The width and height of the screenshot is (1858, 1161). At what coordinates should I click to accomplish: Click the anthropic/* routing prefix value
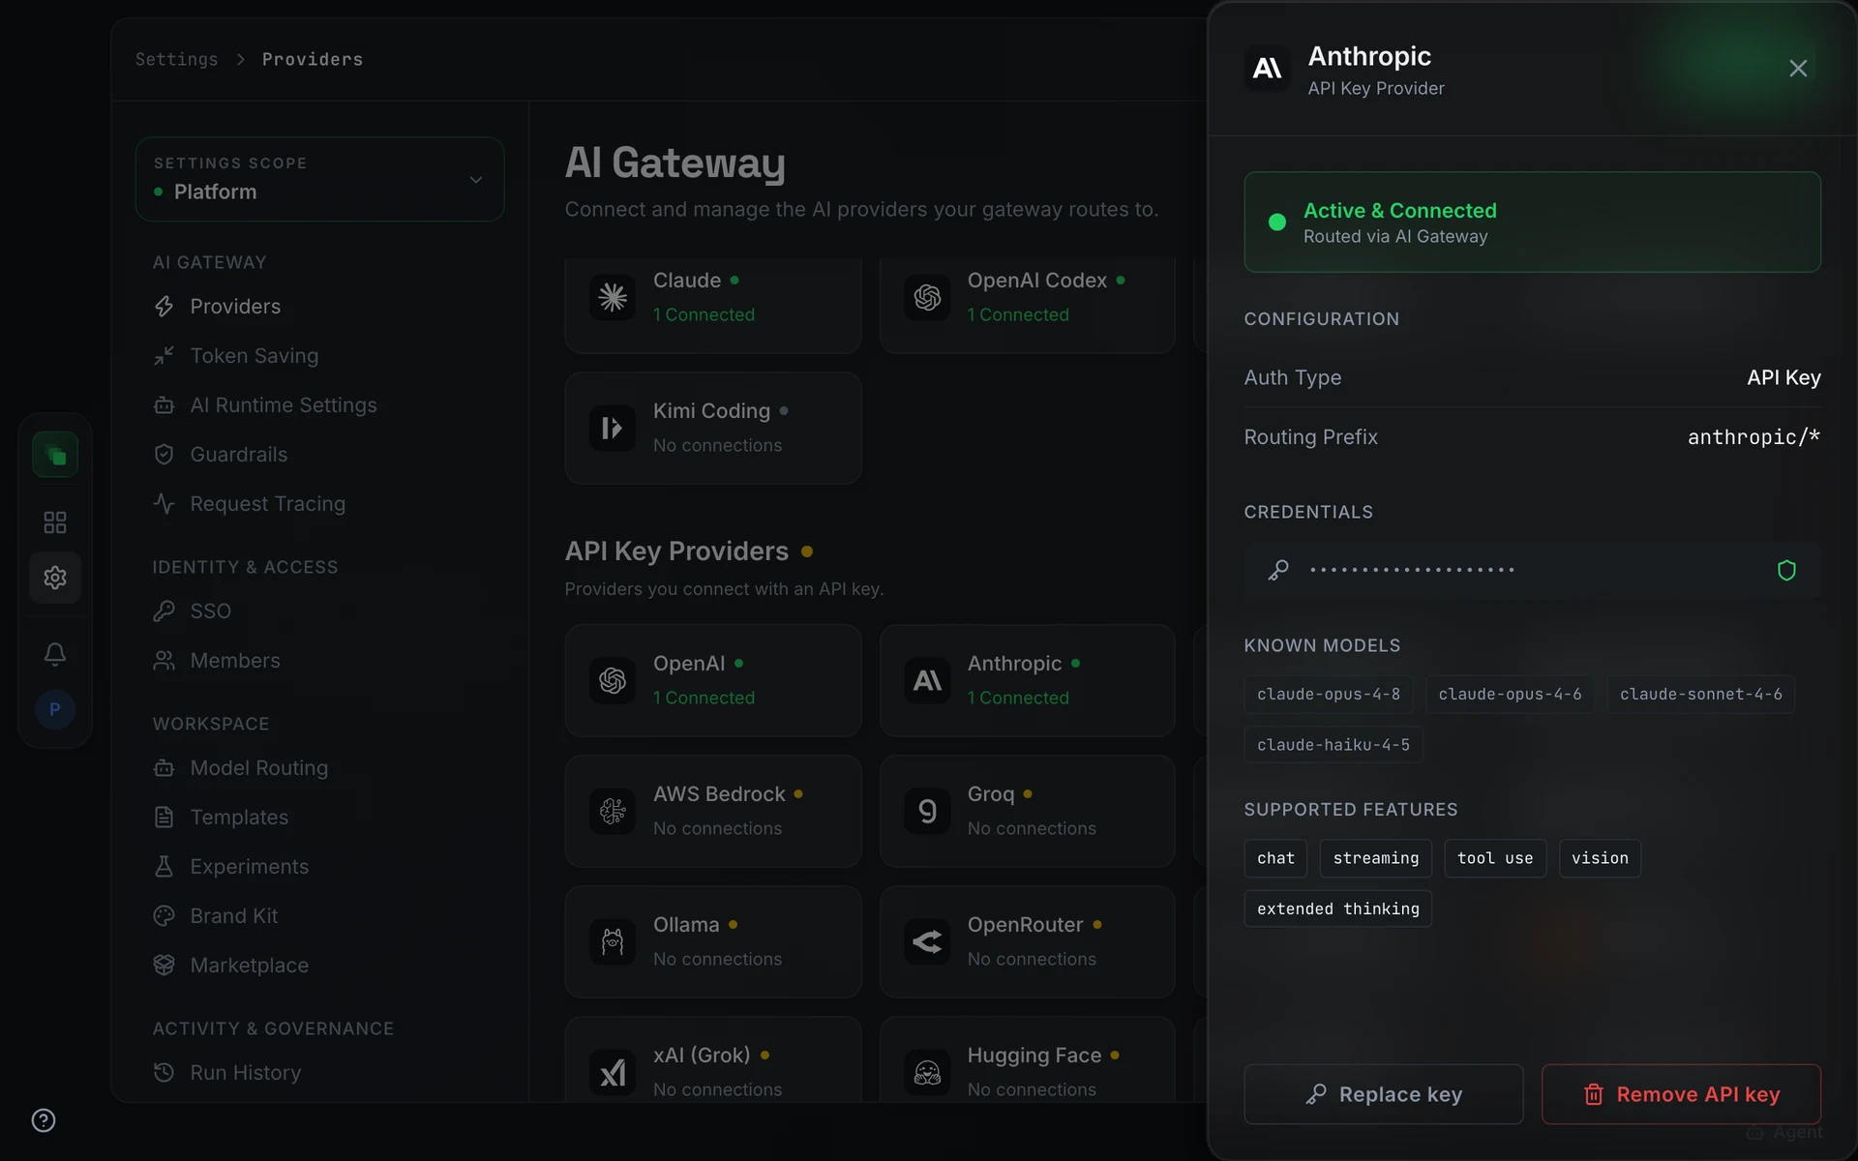tap(1753, 437)
